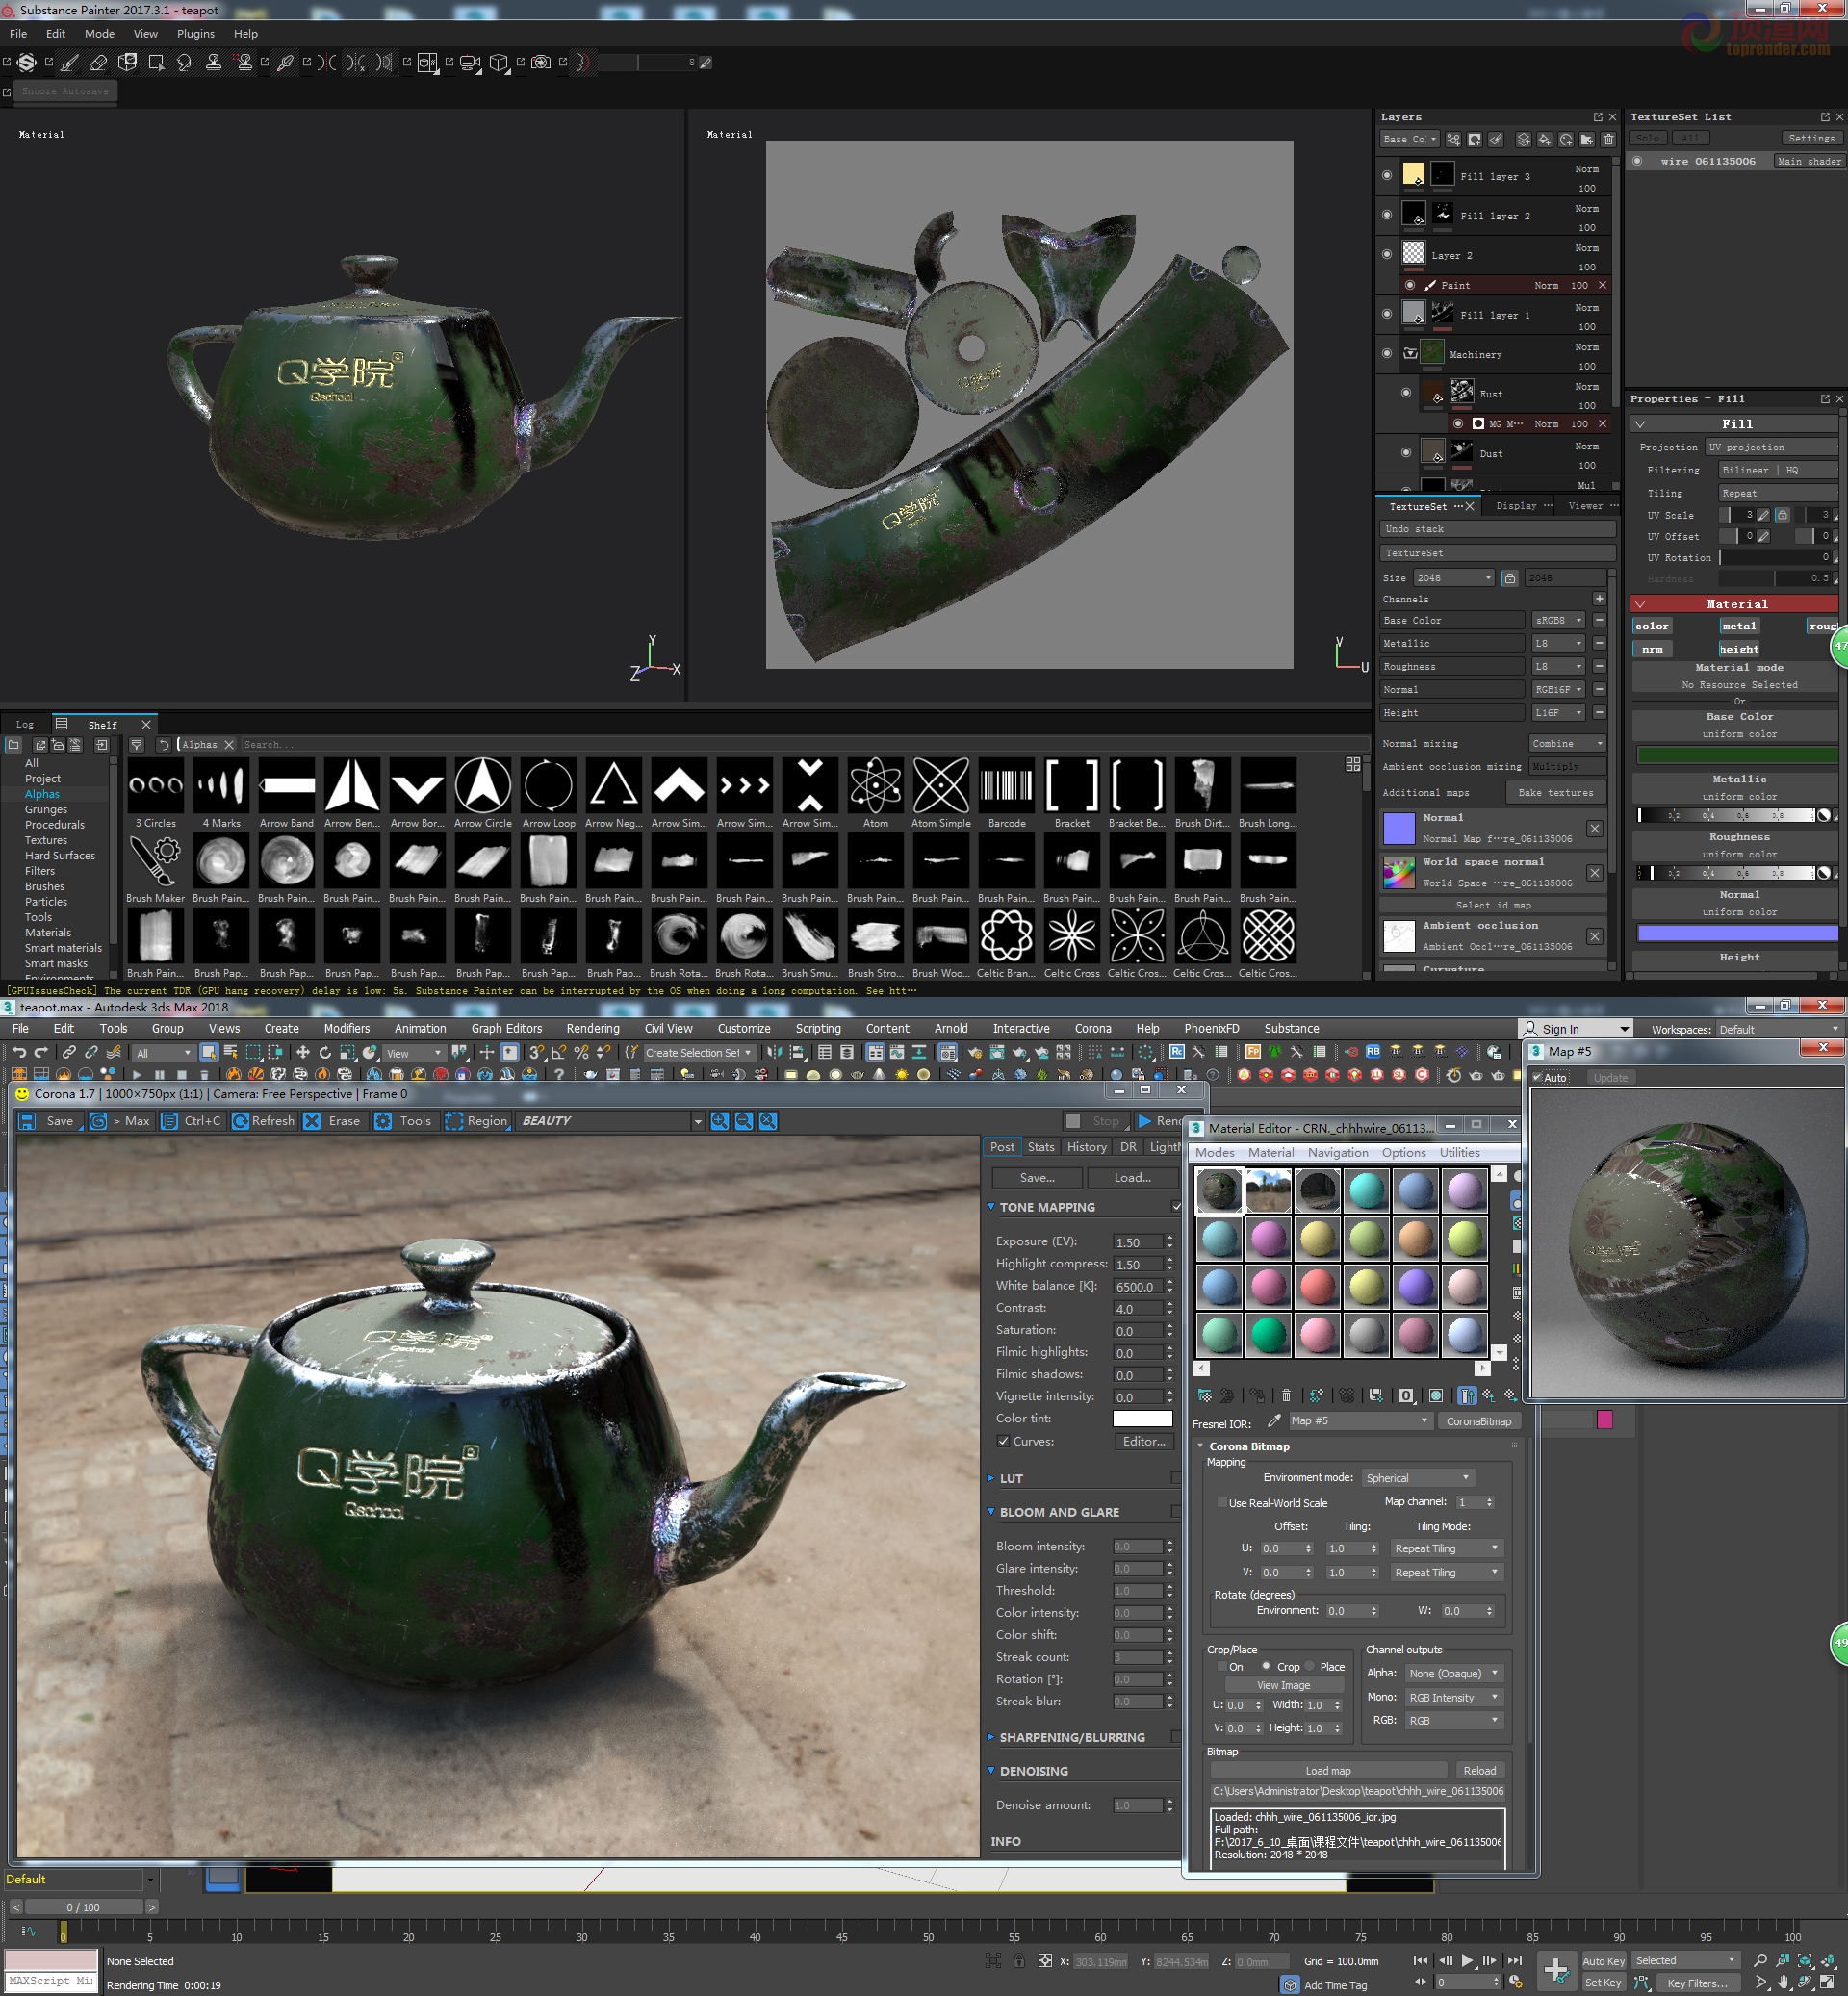This screenshot has width=1848, height=1996.
Task: Select the Smudge tool in Substance Painter
Action: point(184,63)
